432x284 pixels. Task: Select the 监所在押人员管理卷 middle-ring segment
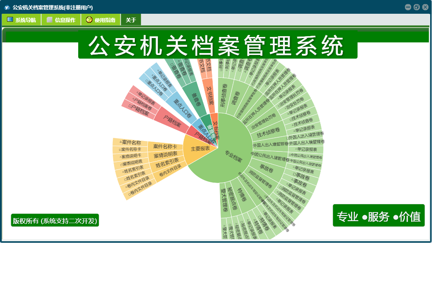pyautogui.click(x=256, y=112)
